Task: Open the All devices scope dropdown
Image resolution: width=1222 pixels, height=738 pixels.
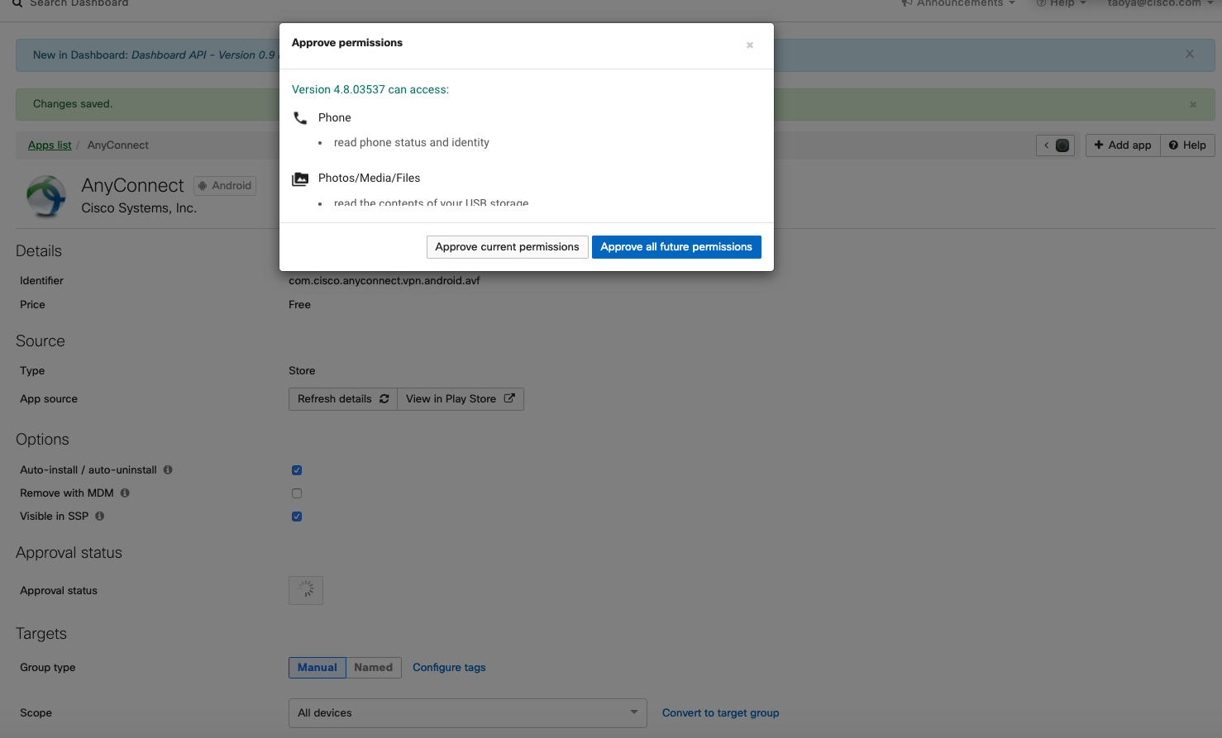Action: [468, 713]
